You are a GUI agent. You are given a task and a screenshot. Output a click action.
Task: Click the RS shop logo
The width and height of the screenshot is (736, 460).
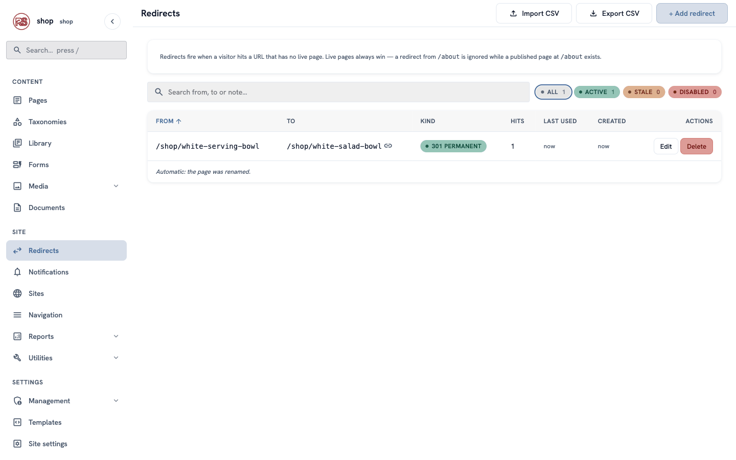[21, 21]
